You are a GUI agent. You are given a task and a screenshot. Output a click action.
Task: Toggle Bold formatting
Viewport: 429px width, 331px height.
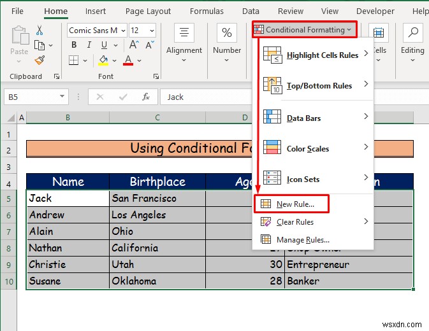[74, 45]
